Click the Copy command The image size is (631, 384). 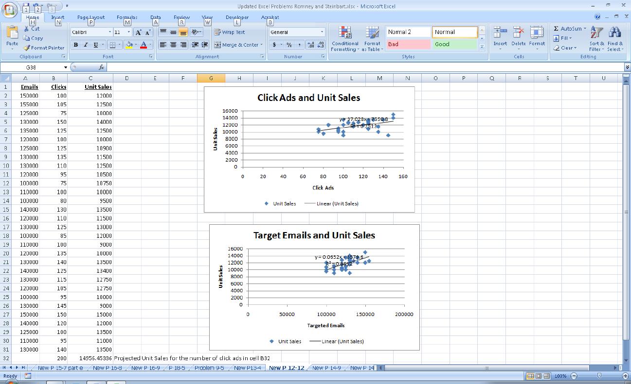click(33, 38)
